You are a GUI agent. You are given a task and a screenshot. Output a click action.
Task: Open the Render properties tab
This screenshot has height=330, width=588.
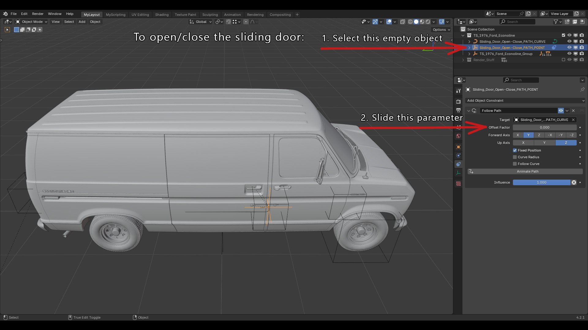click(458, 101)
